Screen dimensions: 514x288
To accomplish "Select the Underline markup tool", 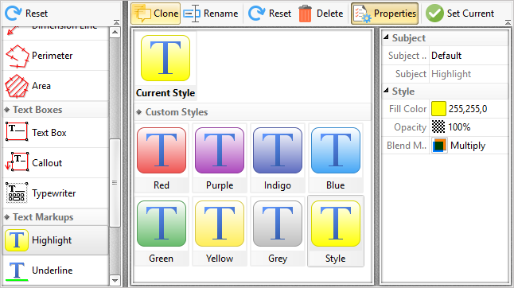I will click(55, 270).
